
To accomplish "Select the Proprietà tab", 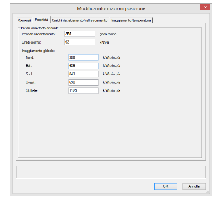I will [x=41, y=20].
